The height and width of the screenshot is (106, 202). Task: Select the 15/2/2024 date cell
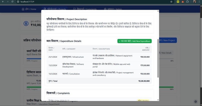point(53,65)
